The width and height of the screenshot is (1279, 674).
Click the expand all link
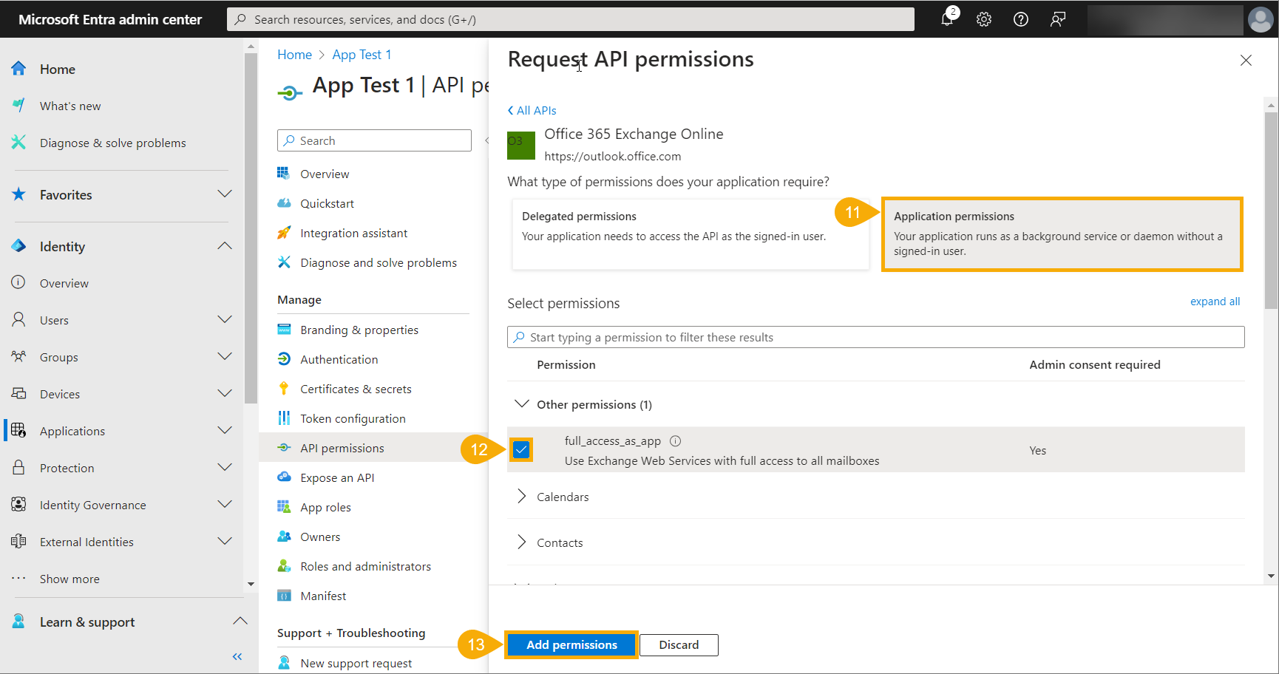coord(1215,301)
